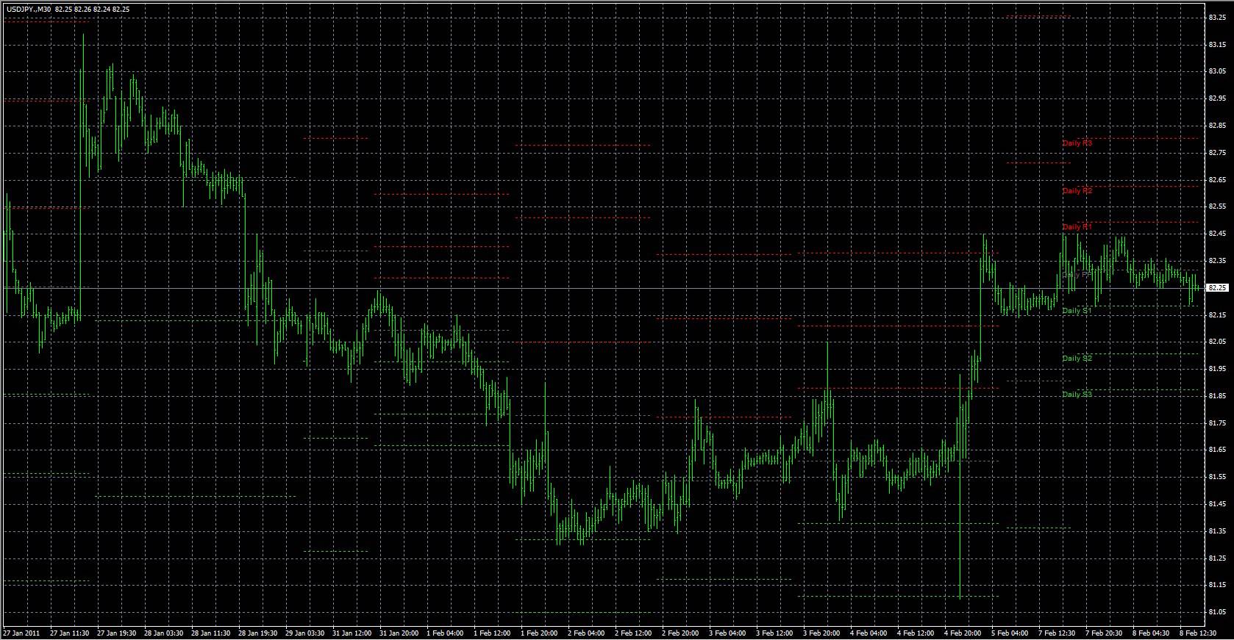
Task: Click the 81.25 price axis label
Action: point(1217,558)
